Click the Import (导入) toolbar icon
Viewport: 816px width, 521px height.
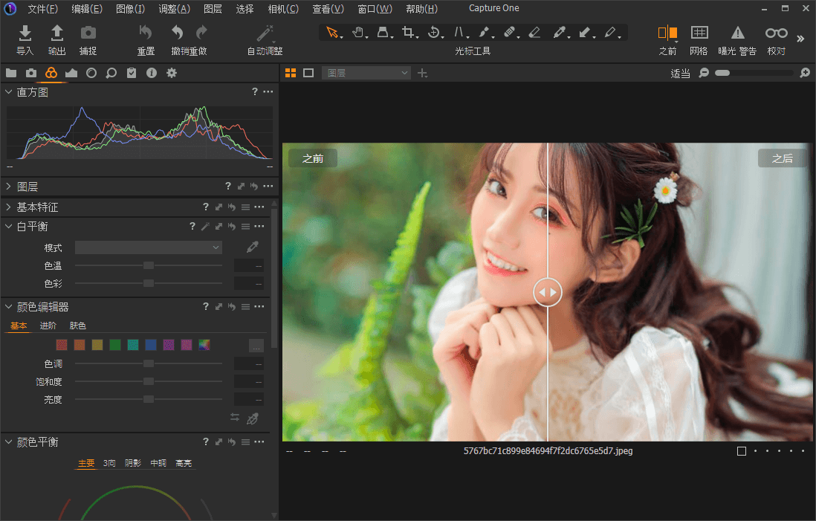coord(25,33)
